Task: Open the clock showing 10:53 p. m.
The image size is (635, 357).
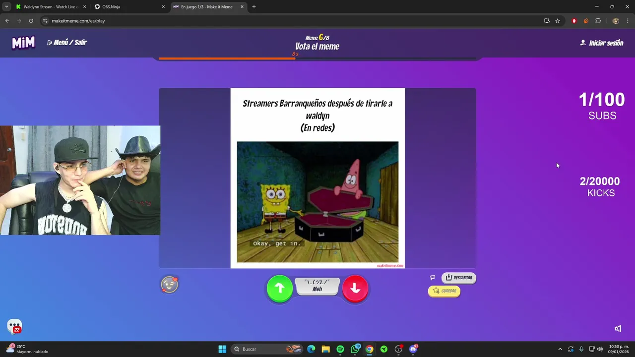Action: pyautogui.click(x=619, y=349)
